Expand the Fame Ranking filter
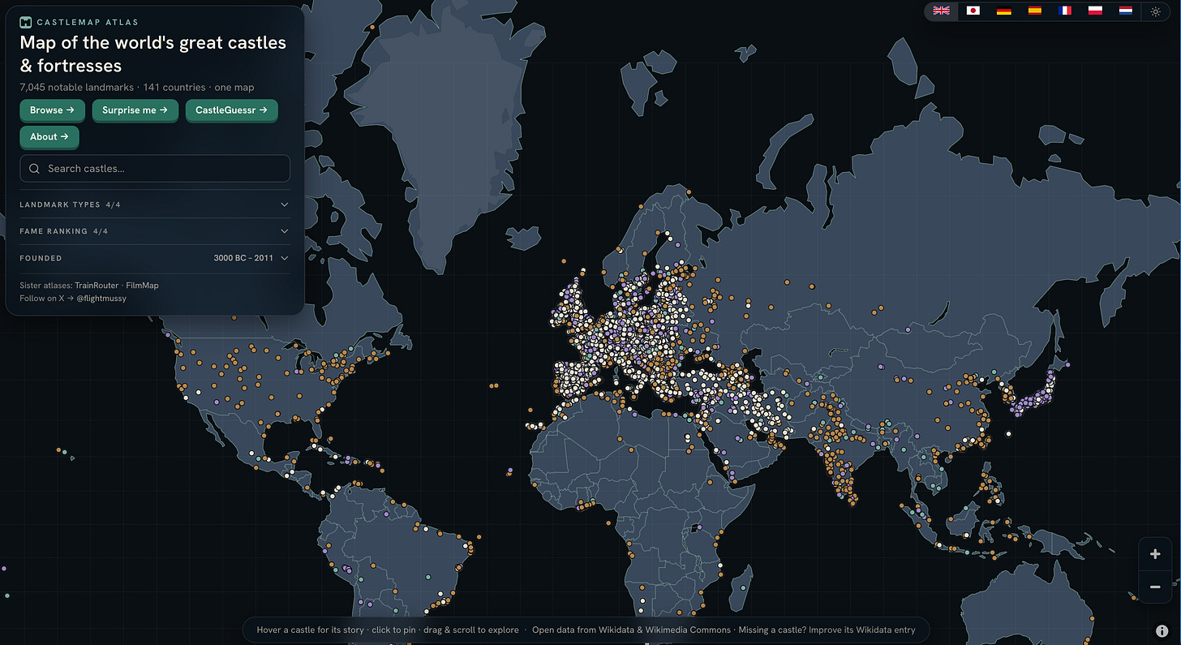This screenshot has height=645, width=1181. 154,231
